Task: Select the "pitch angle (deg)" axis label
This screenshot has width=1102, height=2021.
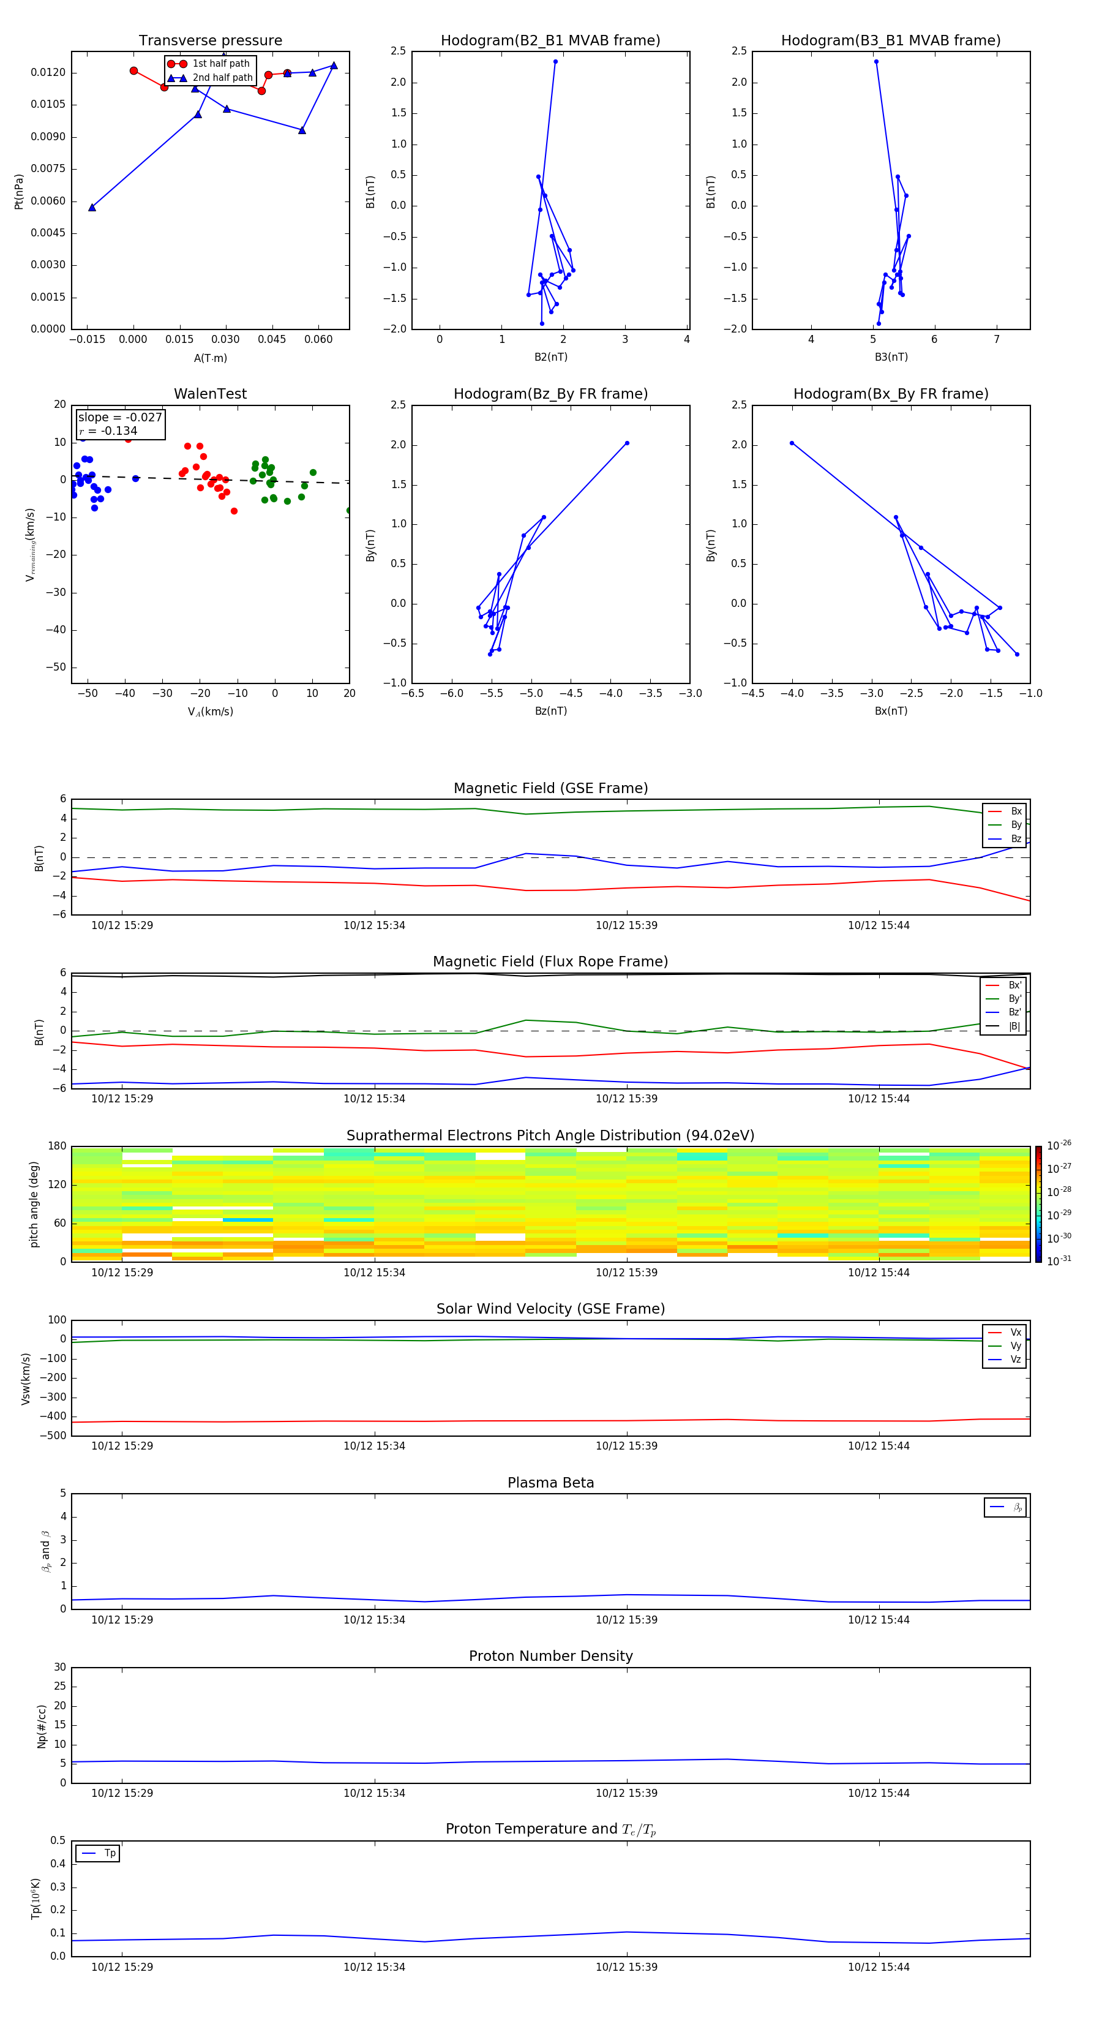Action: [34, 1203]
